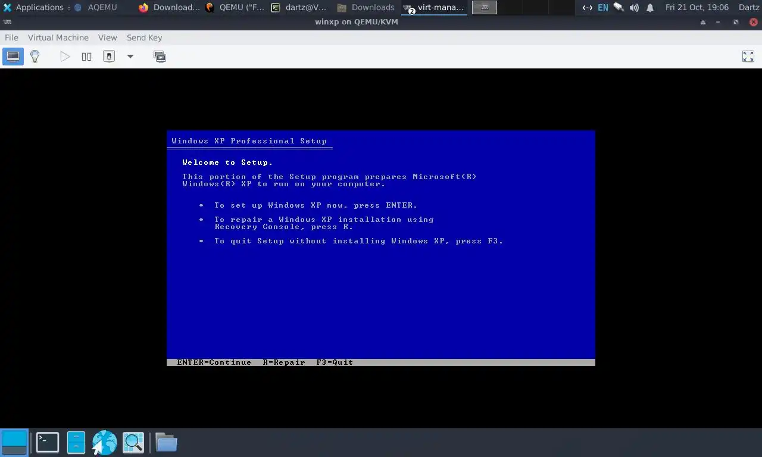
Task: Open application finder magnifier icon in dock
Action: click(133, 443)
